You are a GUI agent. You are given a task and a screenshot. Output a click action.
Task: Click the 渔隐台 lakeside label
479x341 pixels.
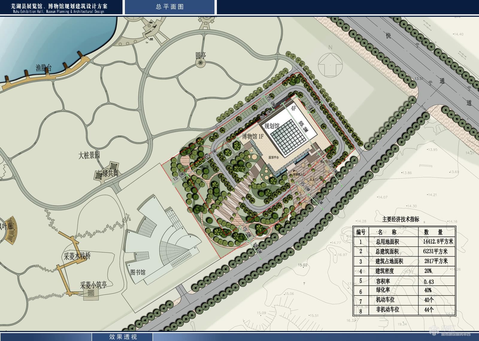point(44,68)
